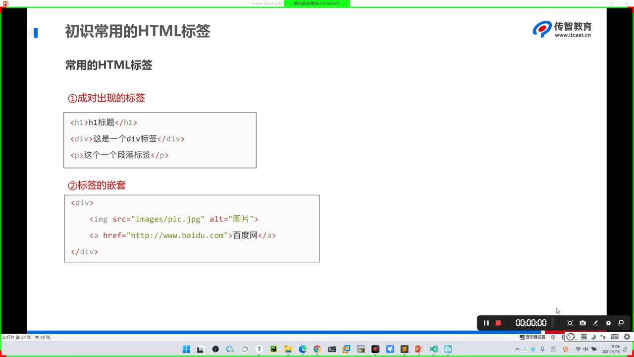Click slide counter 第 24 张, 共 40 张

tap(26, 338)
